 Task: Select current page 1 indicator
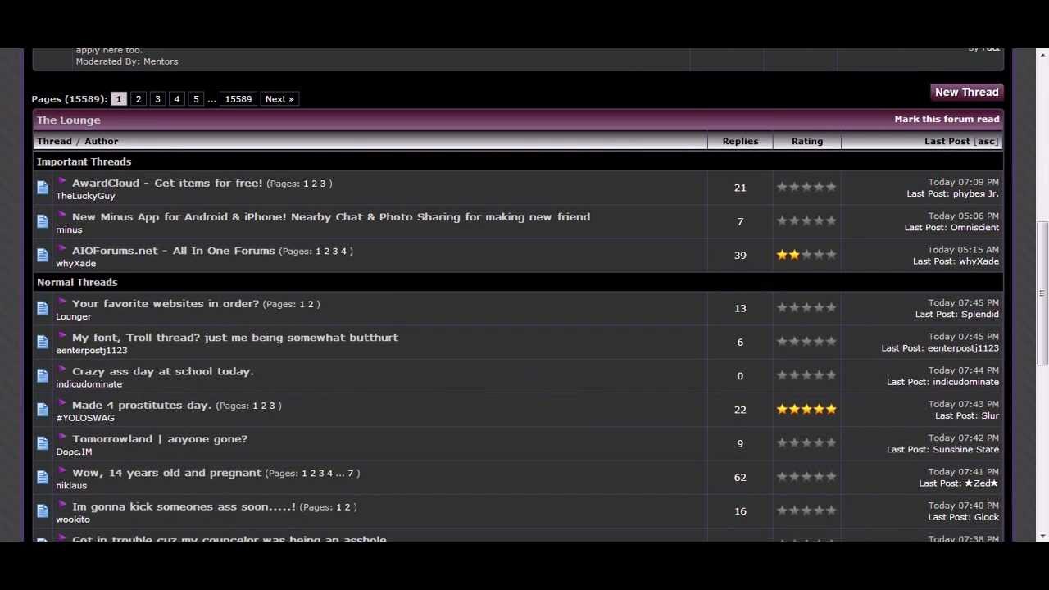pos(119,99)
